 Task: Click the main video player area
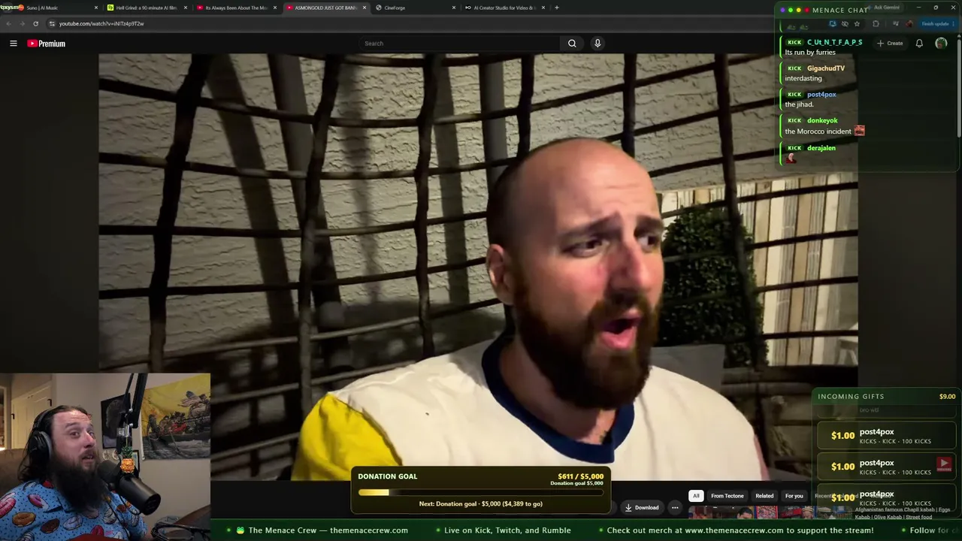pos(478,267)
